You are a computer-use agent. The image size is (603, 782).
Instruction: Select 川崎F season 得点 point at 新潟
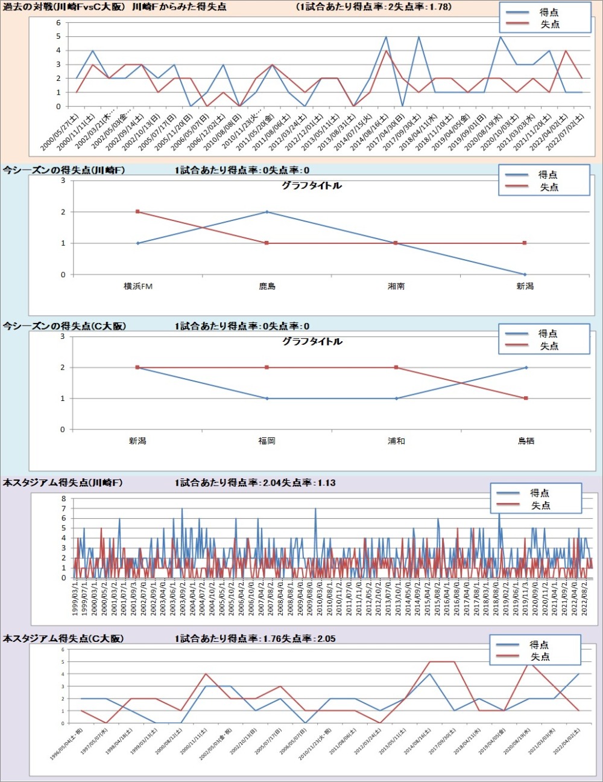click(525, 275)
